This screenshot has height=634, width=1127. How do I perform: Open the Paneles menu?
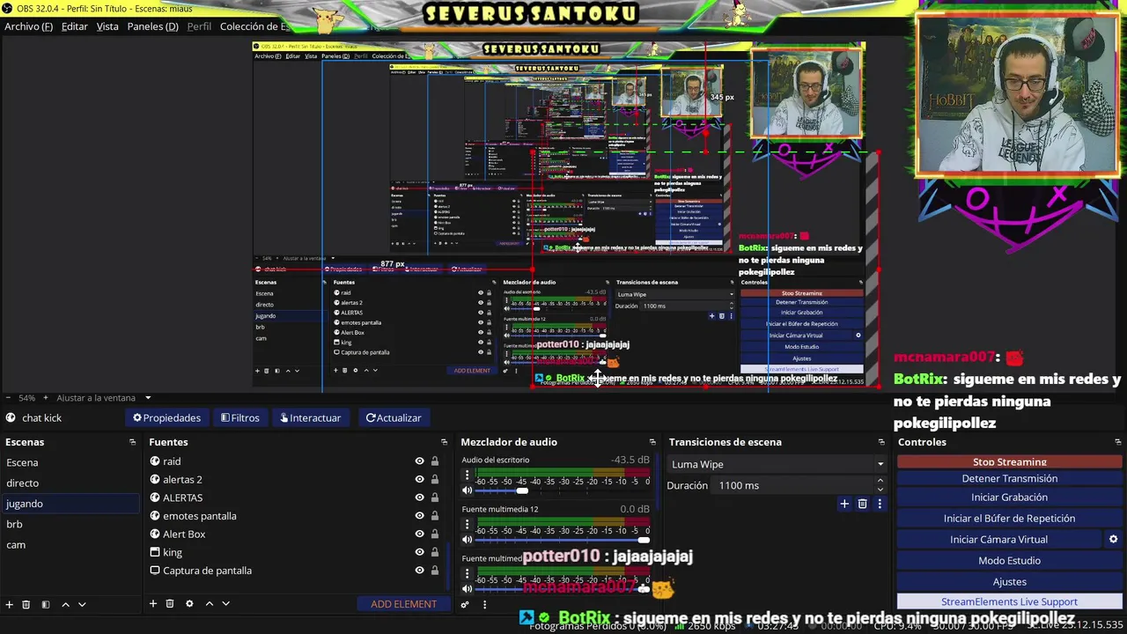tap(152, 26)
